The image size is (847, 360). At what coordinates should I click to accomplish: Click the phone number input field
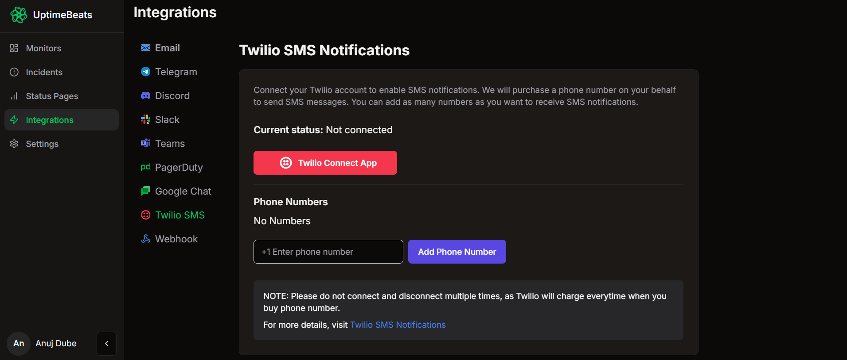click(328, 252)
